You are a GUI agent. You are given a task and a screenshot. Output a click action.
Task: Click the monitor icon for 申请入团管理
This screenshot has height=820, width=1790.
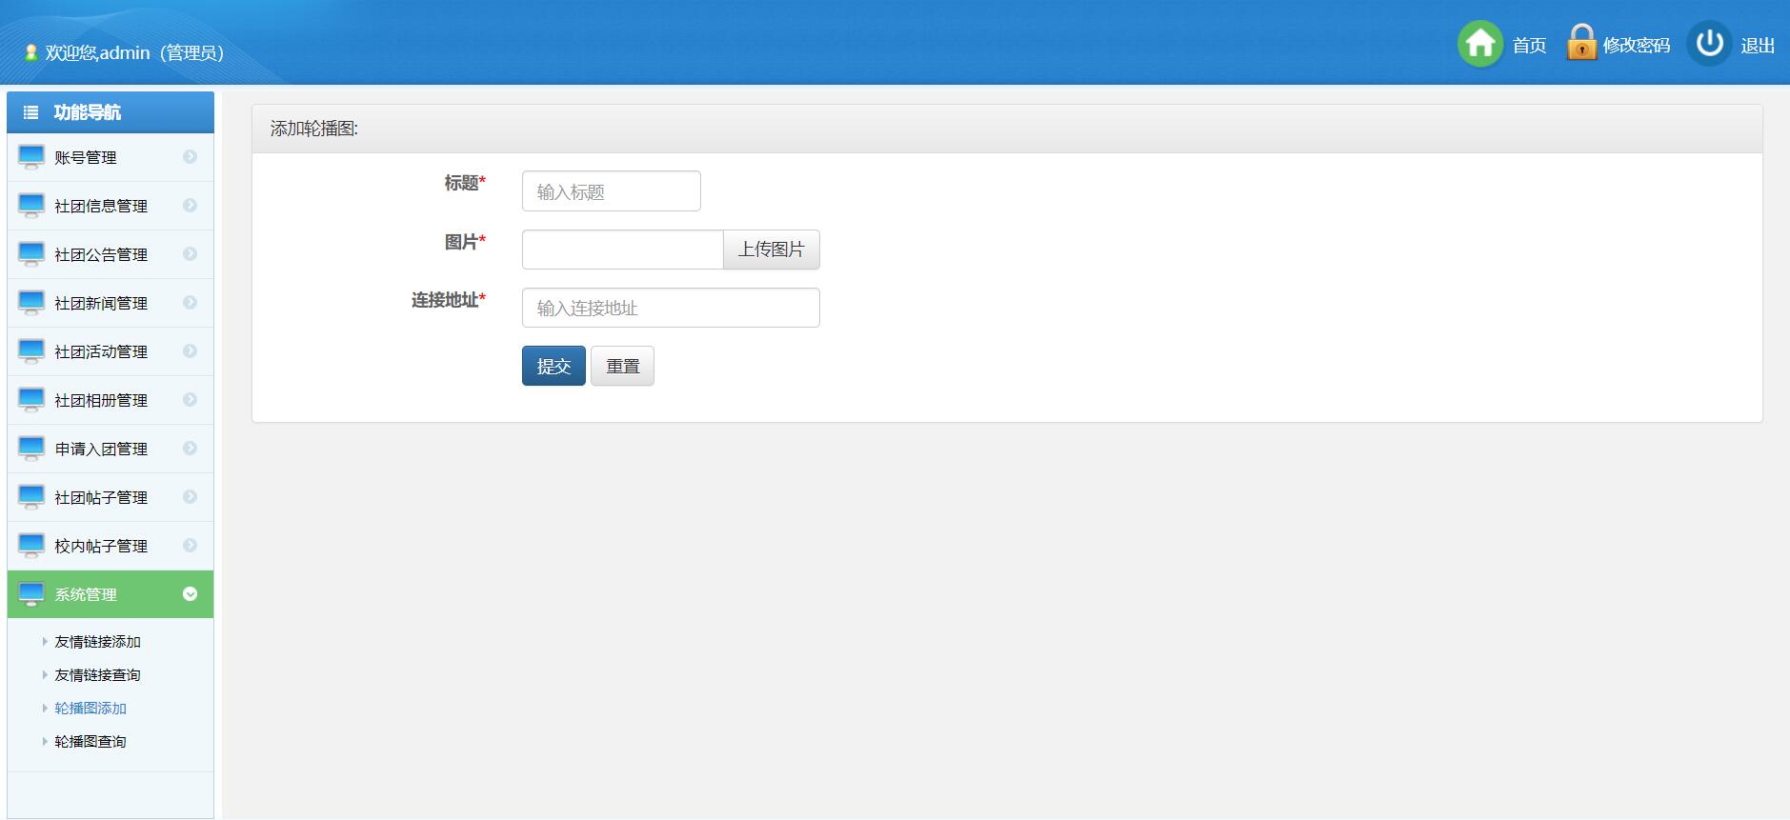[x=31, y=449]
